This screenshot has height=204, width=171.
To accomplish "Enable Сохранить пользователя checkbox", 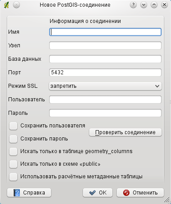I will point(13,126).
